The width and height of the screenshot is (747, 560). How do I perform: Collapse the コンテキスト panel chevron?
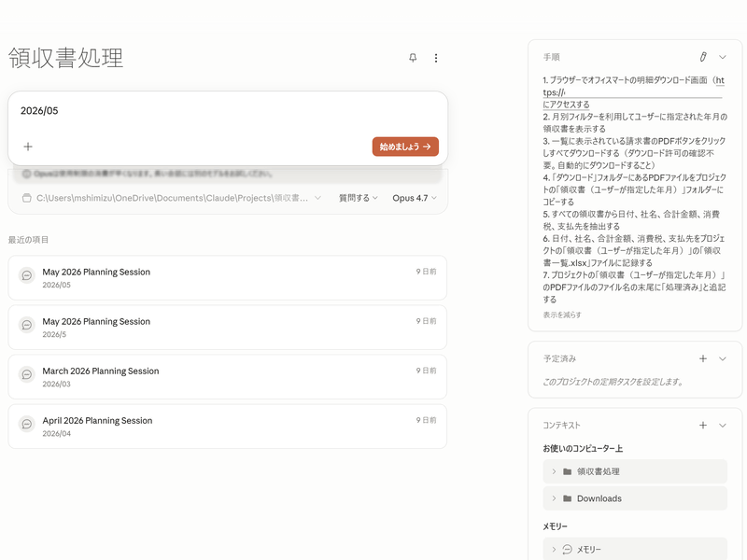[x=723, y=426]
